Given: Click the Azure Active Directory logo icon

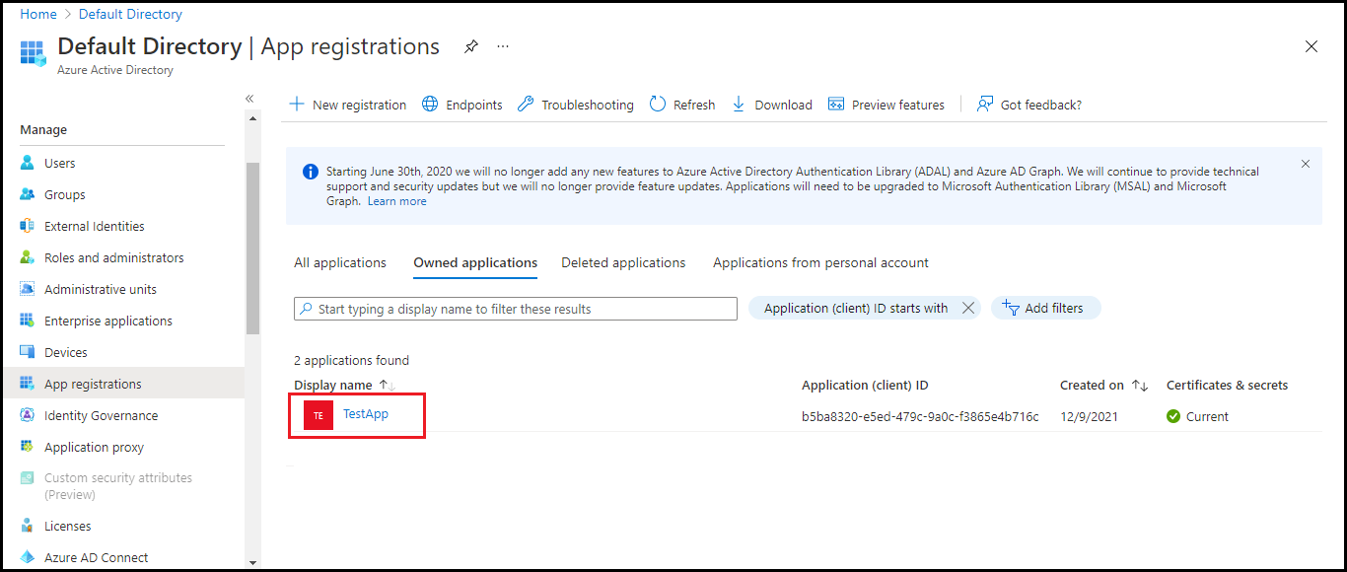Looking at the screenshot, I should 33,53.
